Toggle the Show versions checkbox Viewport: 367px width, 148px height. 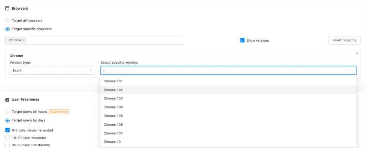point(242,40)
